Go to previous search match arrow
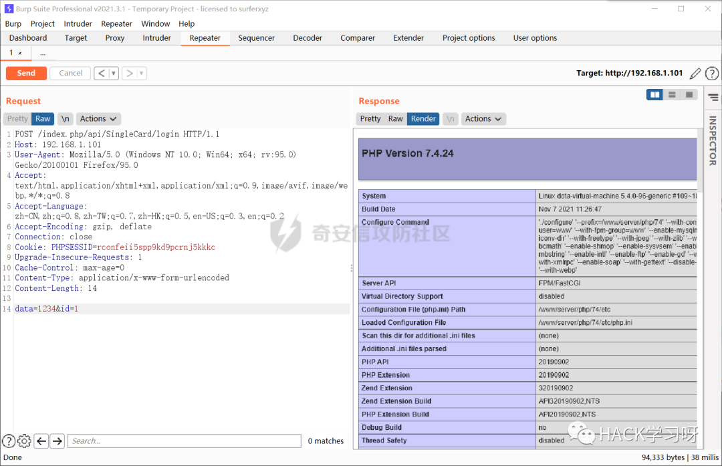722x466 pixels. coord(41,441)
